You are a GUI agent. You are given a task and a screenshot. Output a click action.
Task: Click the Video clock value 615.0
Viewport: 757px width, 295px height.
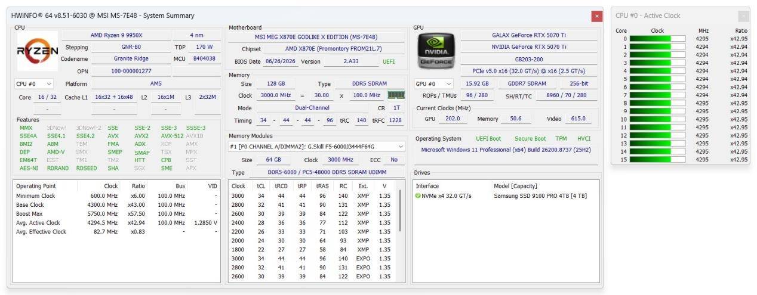tap(578, 119)
